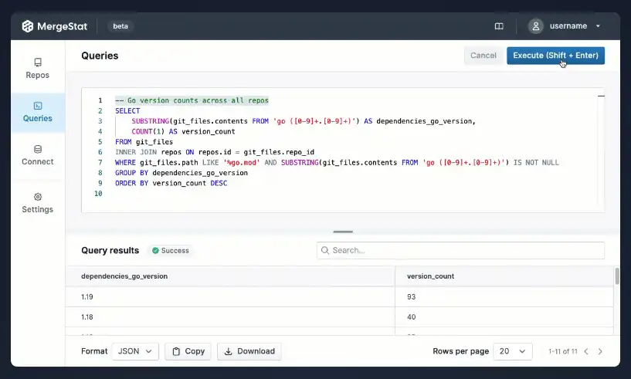Execute the query with the blue button
This screenshot has width=631, height=379.
[x=555, y=56]
